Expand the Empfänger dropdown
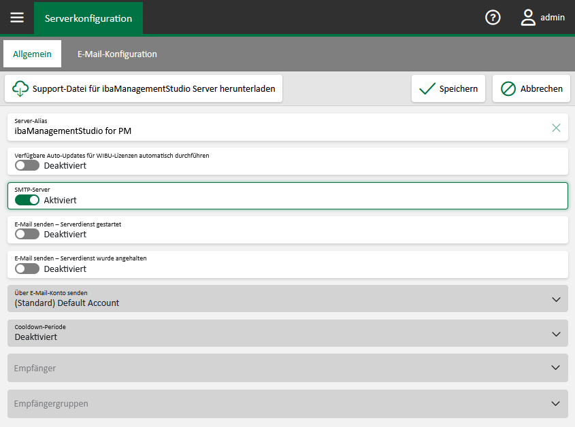Viewport: 575px width, 427px height. [x=287, y=368]
